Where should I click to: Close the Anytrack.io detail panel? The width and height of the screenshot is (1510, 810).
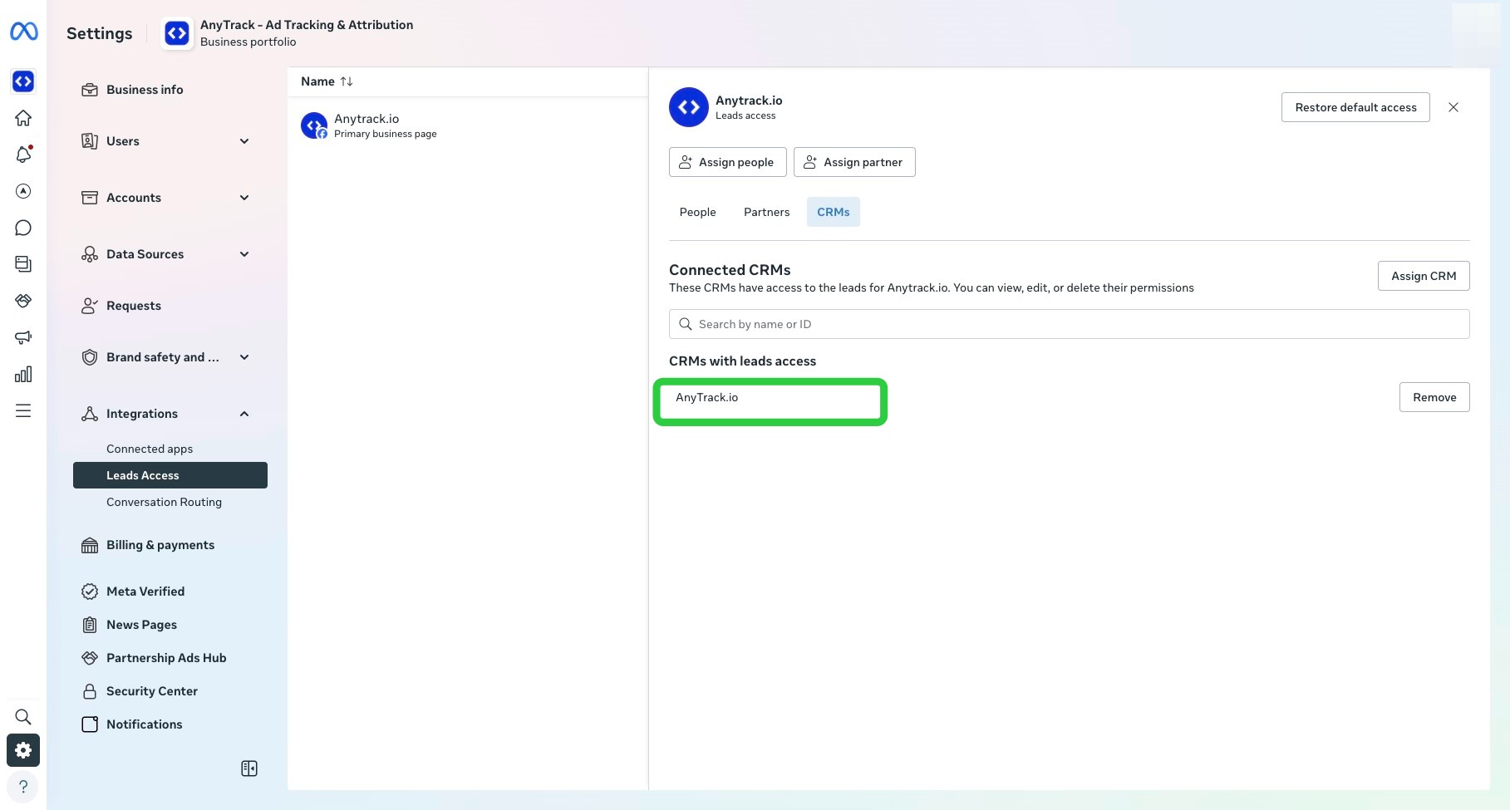(x=1453, y=107)
